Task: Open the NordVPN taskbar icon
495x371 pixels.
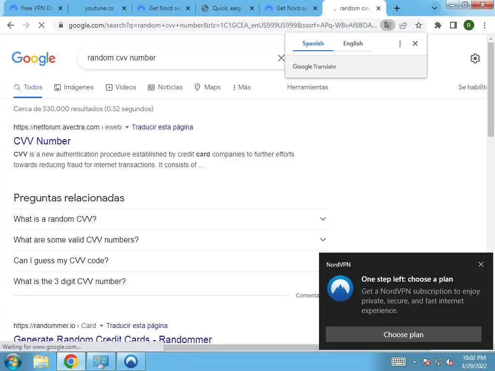Action: tap(131, 361)
